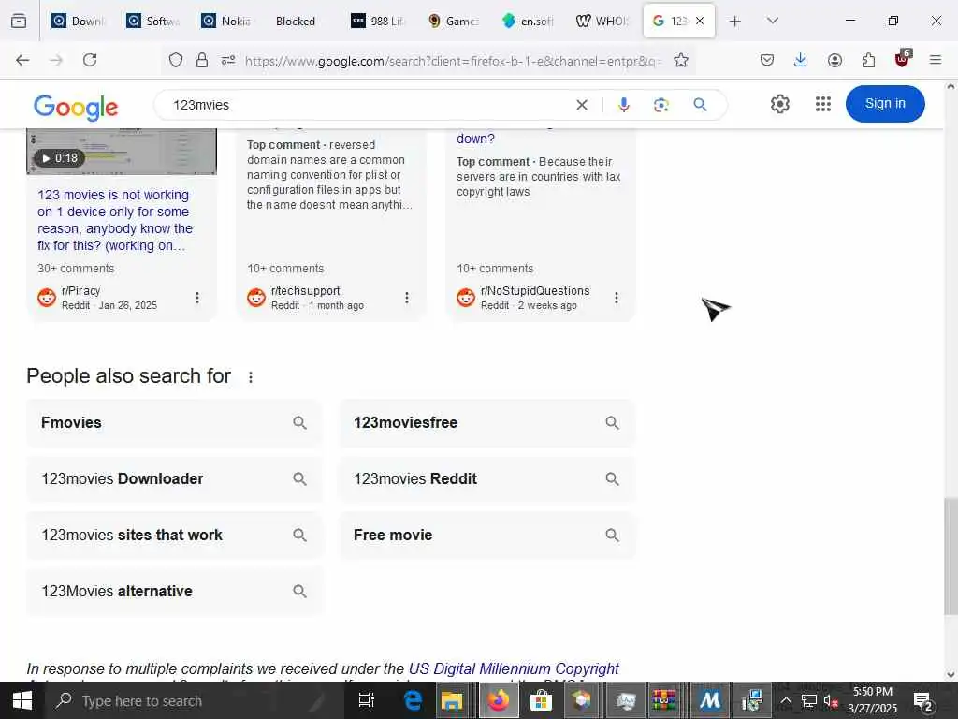Viewport: 958px width, 719px height.
Task: Open uBlock Origin extension icon
Action: (x=903, y=59)
